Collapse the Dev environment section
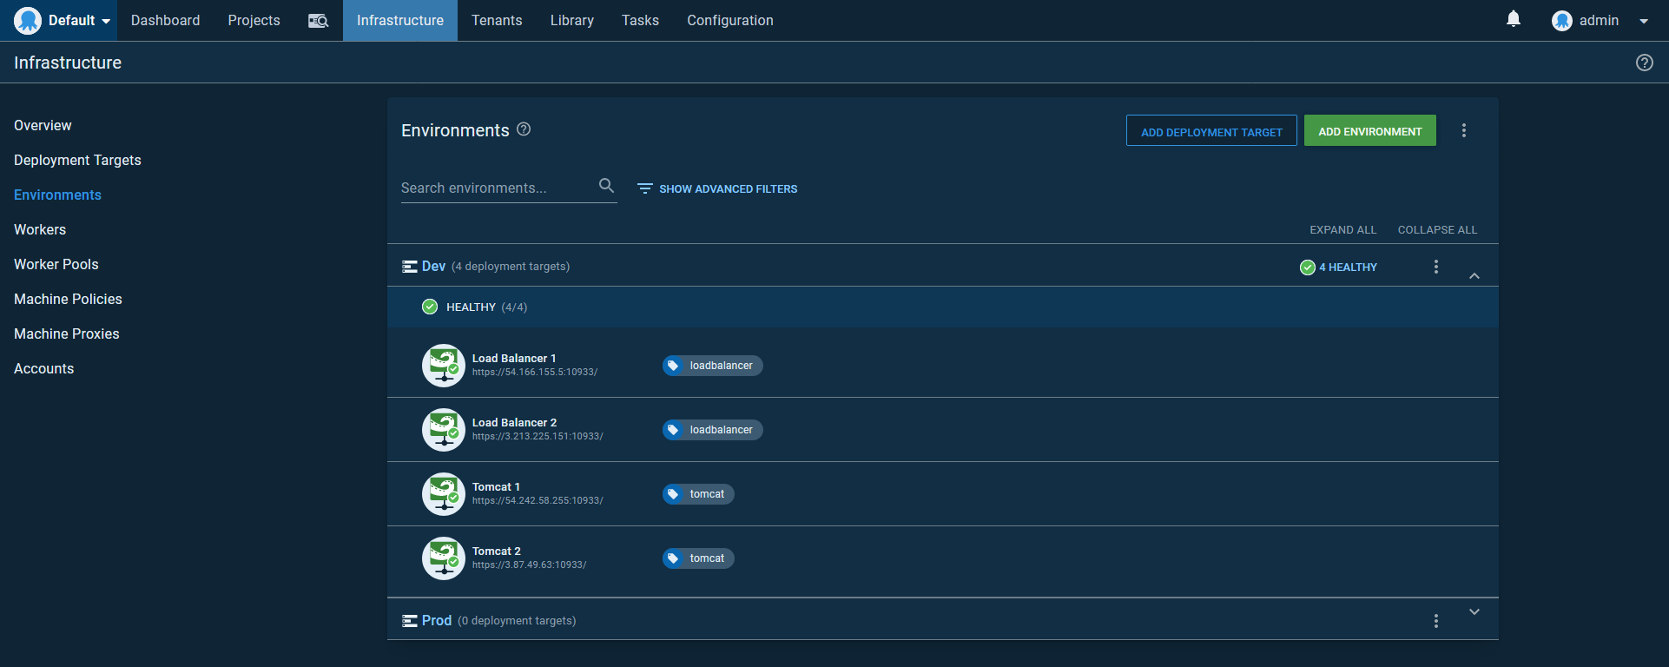Viewport: 1669px width, 667px height. click(x=1474, y=275)
